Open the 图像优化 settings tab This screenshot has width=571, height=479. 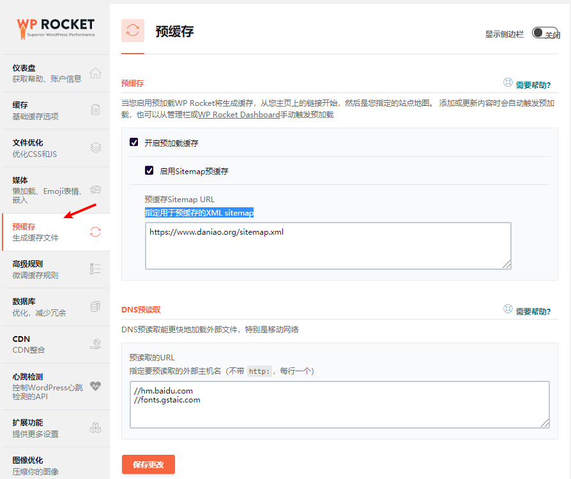tap(56, 464)
